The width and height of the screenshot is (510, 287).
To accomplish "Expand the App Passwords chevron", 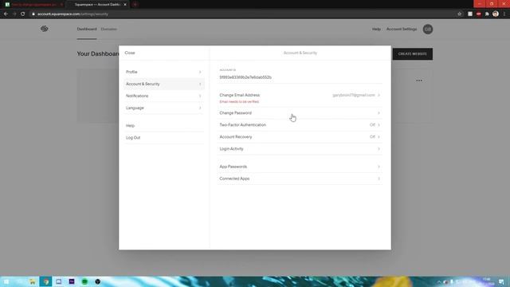I will (379, 167).
